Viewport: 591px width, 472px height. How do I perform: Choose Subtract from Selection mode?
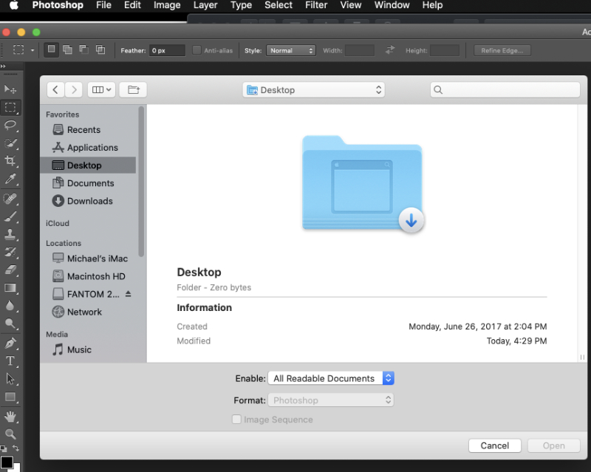click(x=84, y=49)
